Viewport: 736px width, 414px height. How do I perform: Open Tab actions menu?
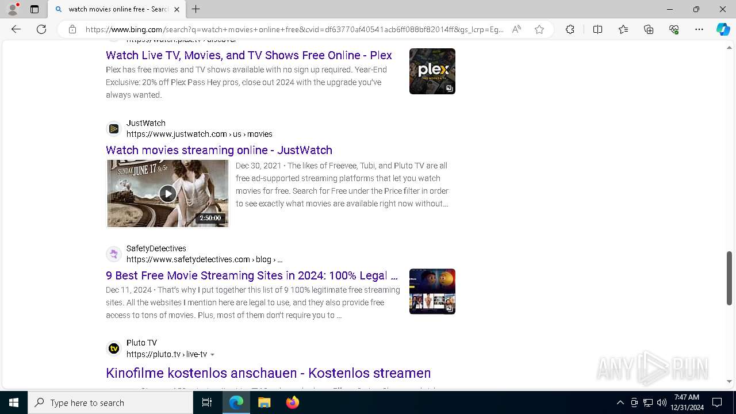tap(34, 9)
